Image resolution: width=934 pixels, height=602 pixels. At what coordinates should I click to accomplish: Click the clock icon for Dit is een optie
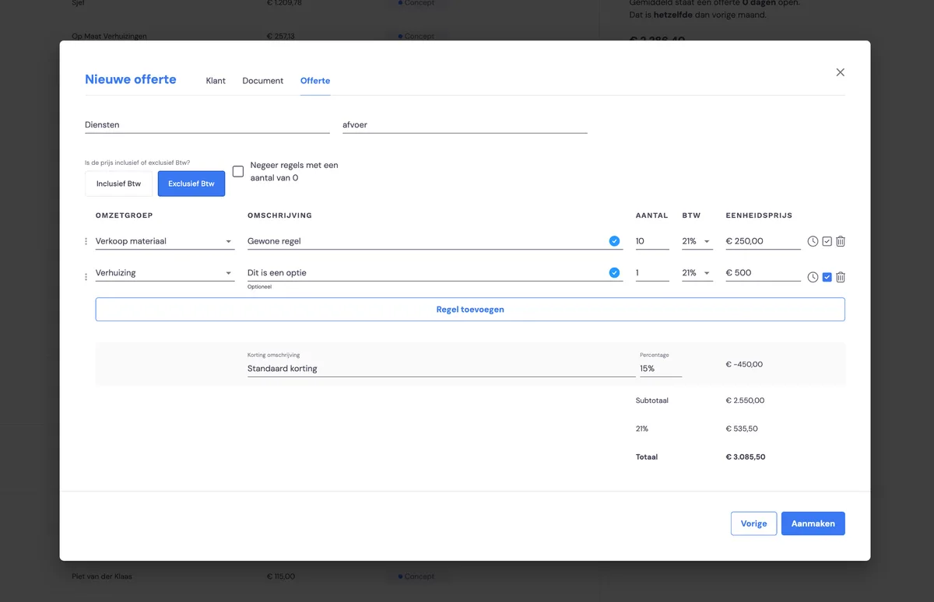[813, 277]
